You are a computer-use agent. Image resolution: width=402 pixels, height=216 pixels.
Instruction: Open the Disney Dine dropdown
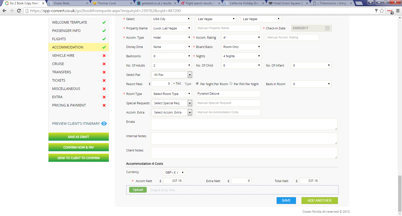coord(171,47)
